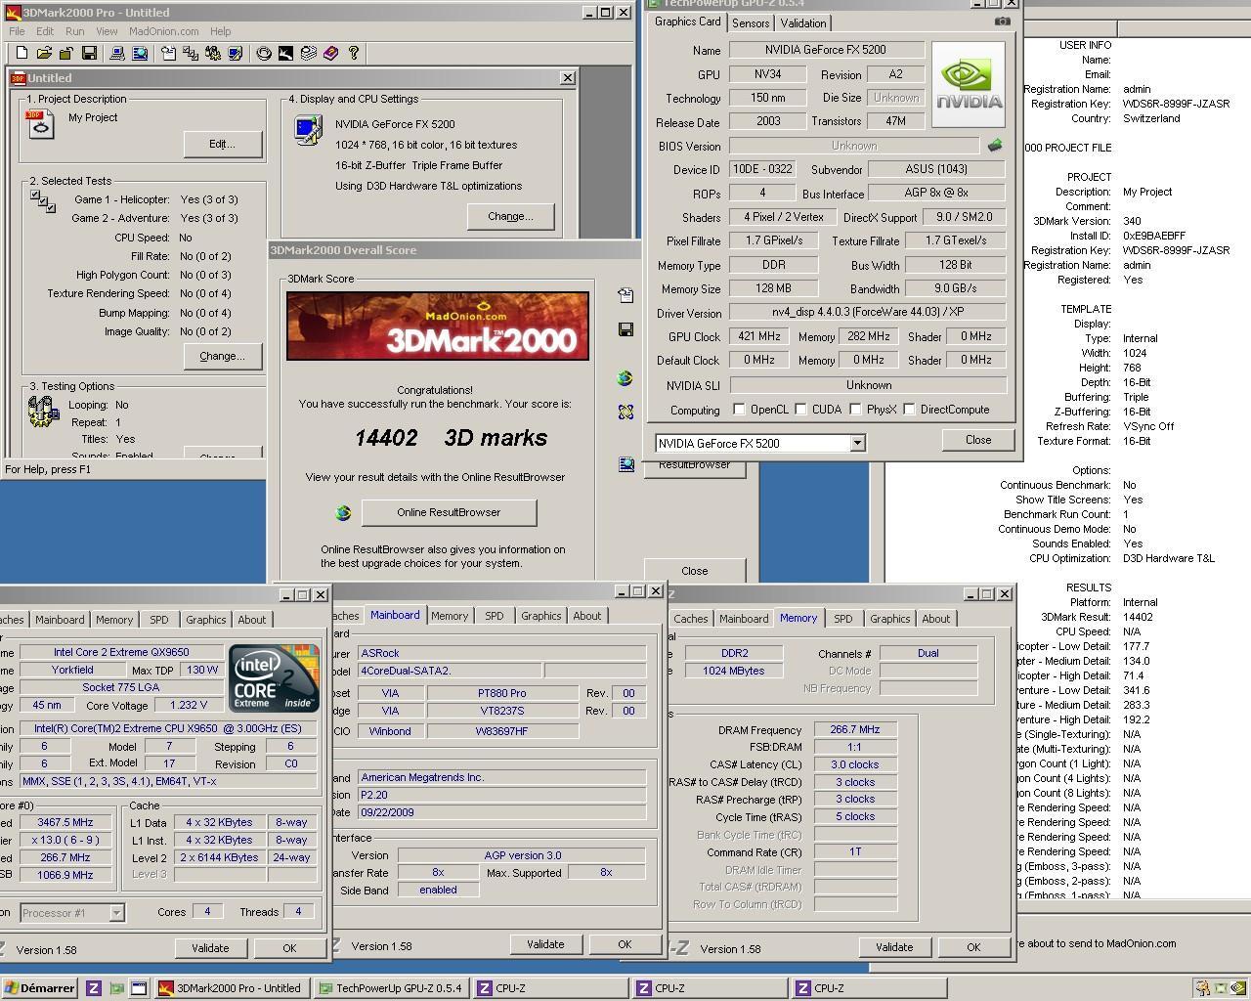Click the Intel Core 2 Extreme logo

275,678
